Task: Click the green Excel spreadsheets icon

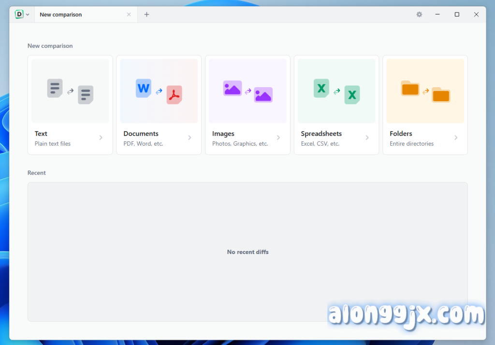Action: coord(336,91)
